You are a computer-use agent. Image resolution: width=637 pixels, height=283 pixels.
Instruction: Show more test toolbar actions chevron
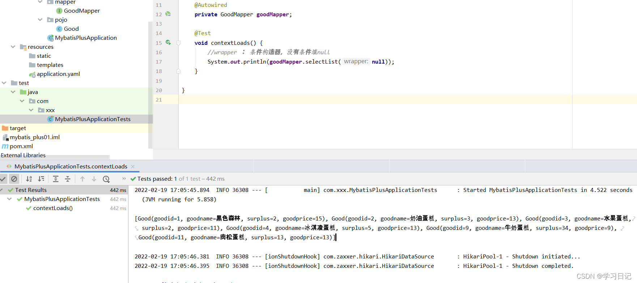pyautogui.click(x=124, y=179)
